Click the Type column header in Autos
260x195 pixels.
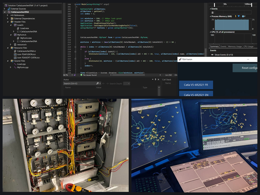[145, 88]
